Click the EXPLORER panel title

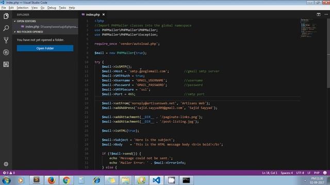click(23, 15)
